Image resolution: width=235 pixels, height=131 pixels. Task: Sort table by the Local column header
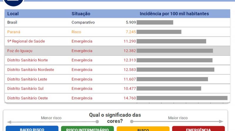(x=13, y=14)
